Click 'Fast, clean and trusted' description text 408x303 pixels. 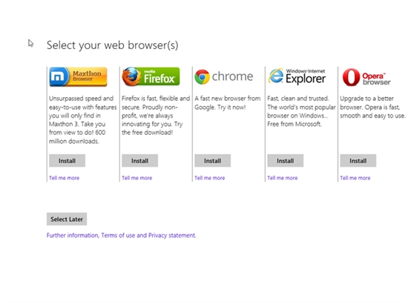(301, 111)
